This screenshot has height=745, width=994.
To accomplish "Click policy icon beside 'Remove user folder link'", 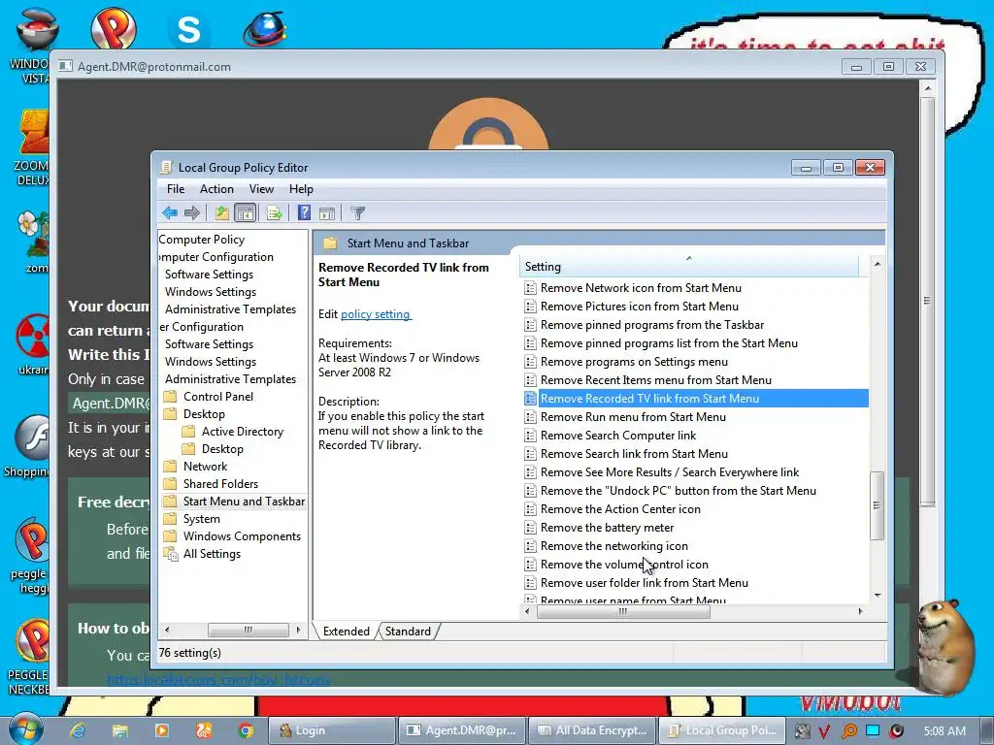I will 531,583.
